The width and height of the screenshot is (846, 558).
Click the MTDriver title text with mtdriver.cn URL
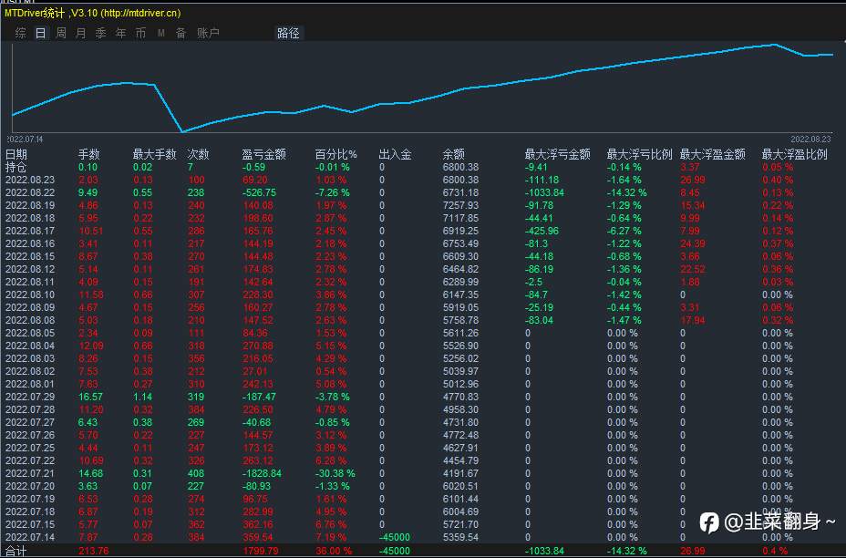pos(93,13)
